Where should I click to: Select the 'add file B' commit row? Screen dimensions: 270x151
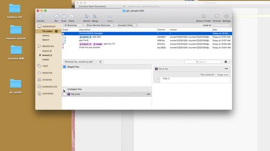click(147, 40)
